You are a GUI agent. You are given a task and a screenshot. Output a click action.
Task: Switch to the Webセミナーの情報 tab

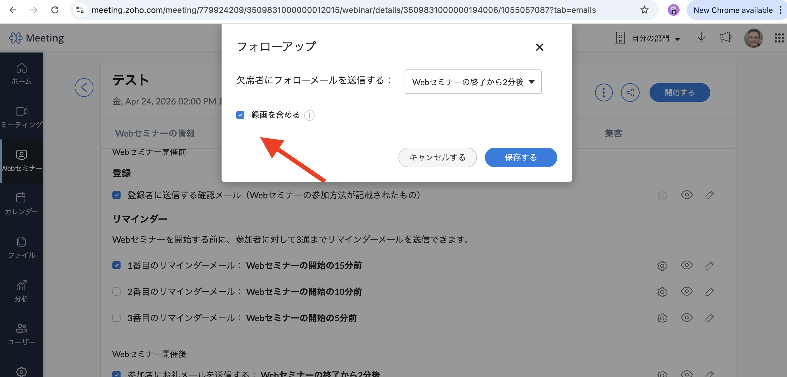(x=155, y=133)
